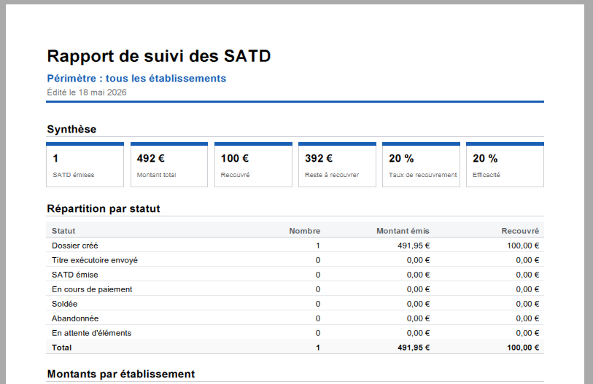
Task: Click '491,95 €' in the Dossier créé row
Action: pos(414,246)
